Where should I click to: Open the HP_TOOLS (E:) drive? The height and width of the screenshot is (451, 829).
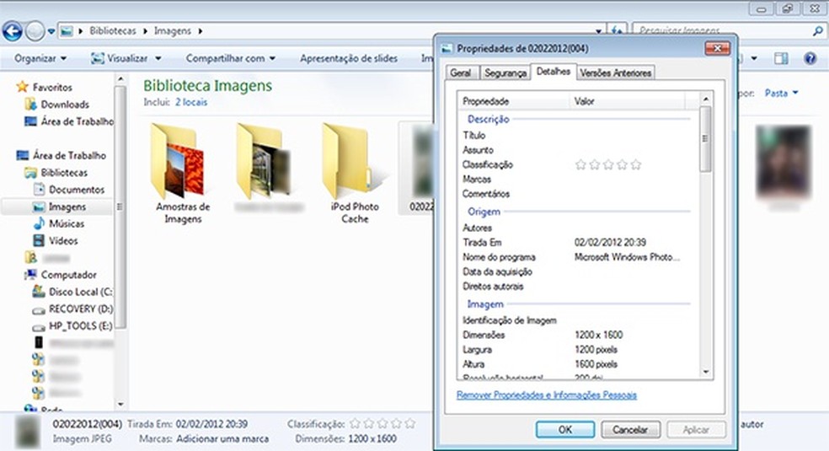click(73, 325)
